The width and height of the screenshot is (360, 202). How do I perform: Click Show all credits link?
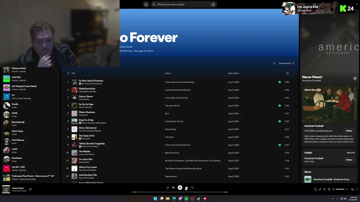(350, 153)
